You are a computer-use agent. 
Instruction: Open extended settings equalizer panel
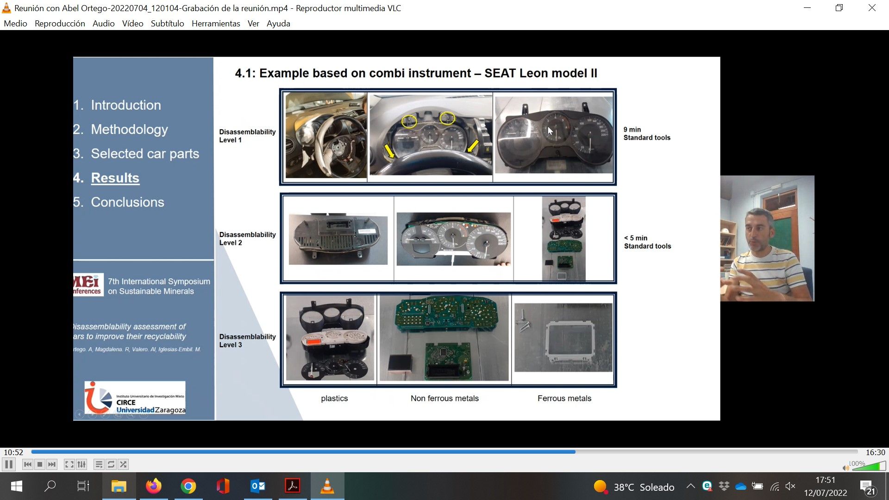[x=81, y=464]
